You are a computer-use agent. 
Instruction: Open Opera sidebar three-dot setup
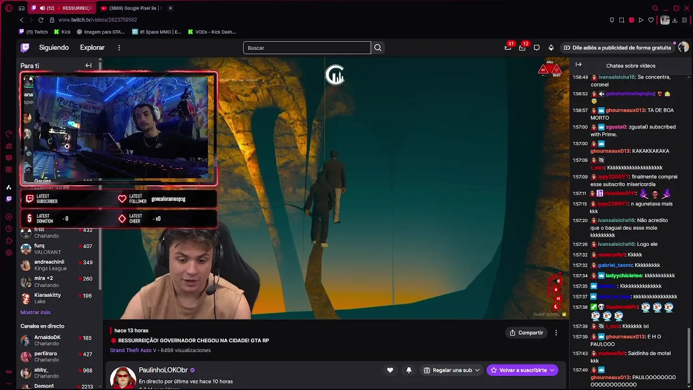pos(9,383)
